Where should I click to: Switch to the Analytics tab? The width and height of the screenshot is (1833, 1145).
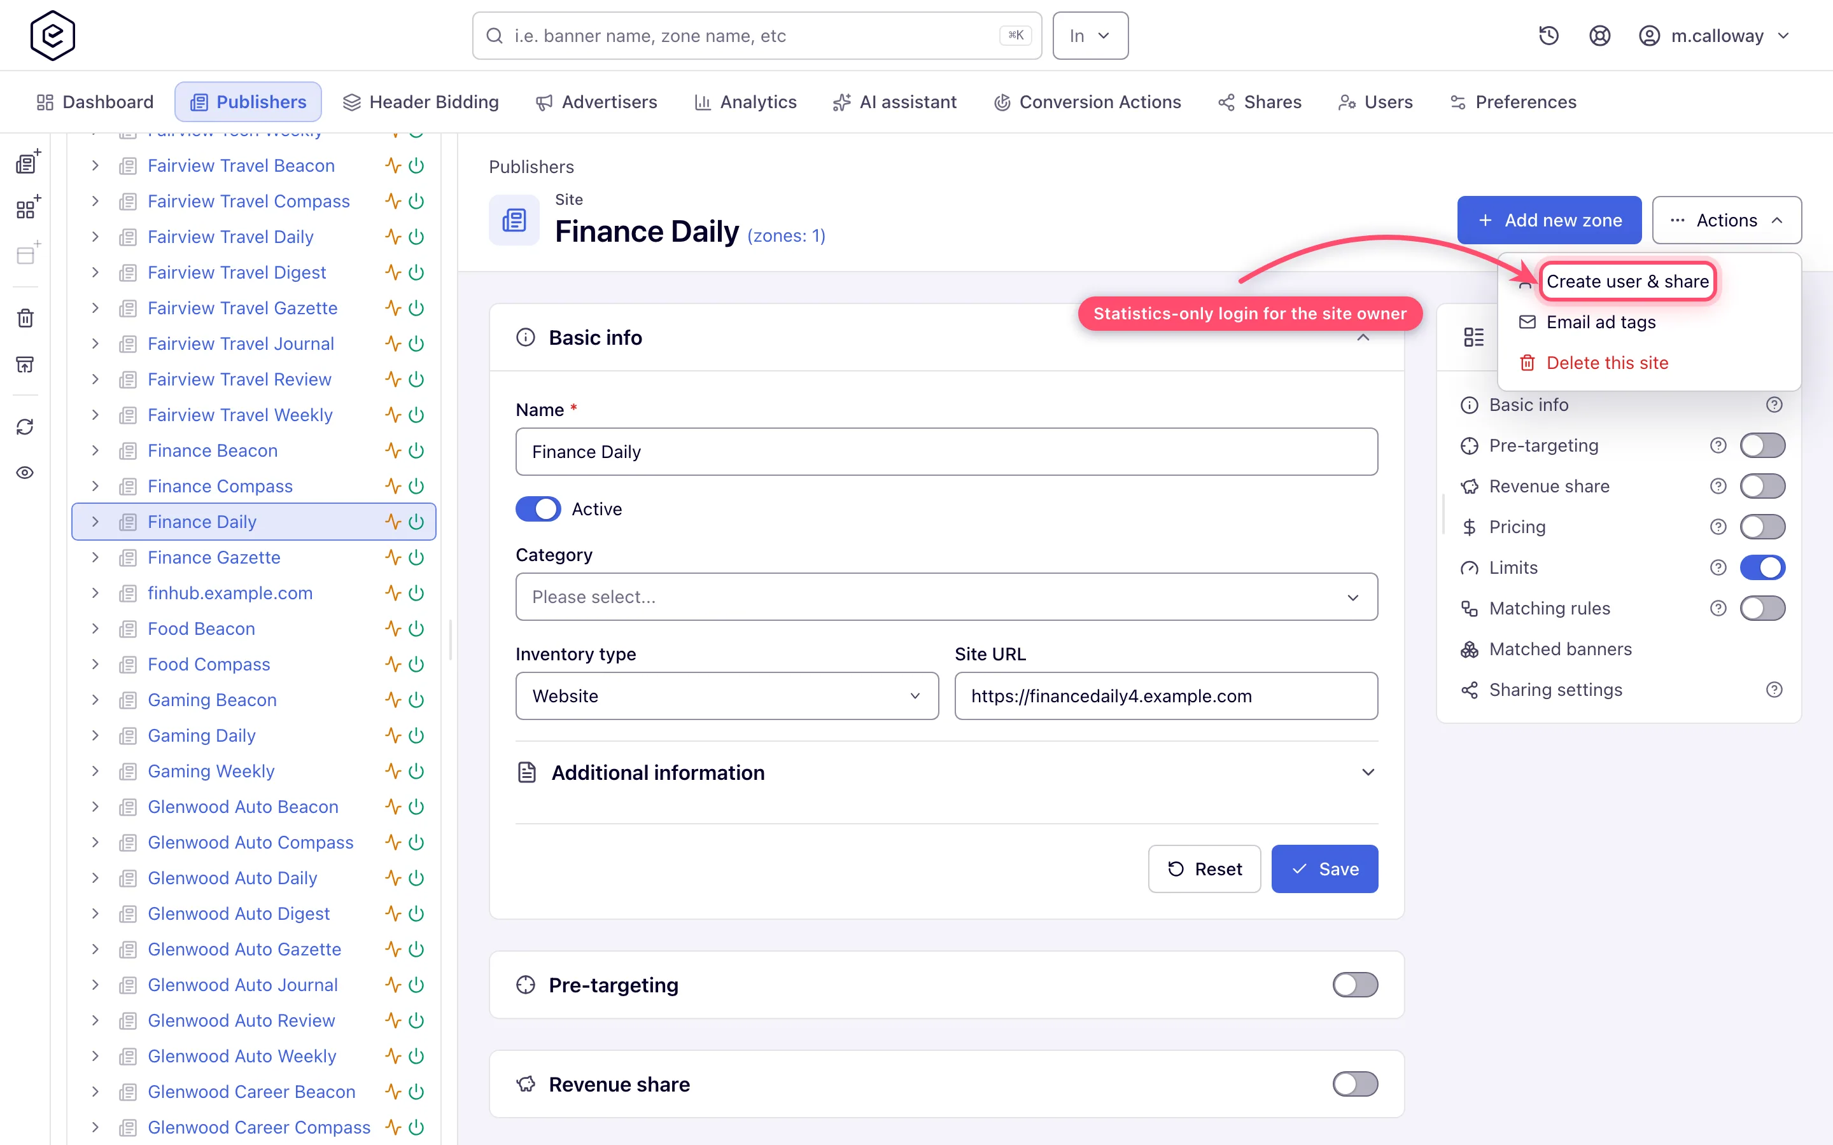point(745,102)
